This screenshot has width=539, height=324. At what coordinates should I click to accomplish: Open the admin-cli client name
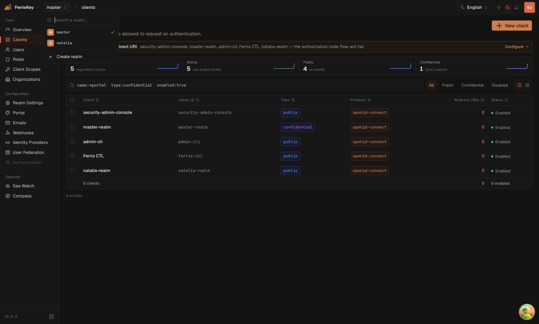pos(93,142)
